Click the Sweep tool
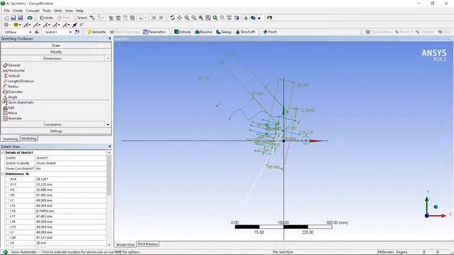Image resolution: width=454 pixels, height=255 pixels. coord(223,32)
